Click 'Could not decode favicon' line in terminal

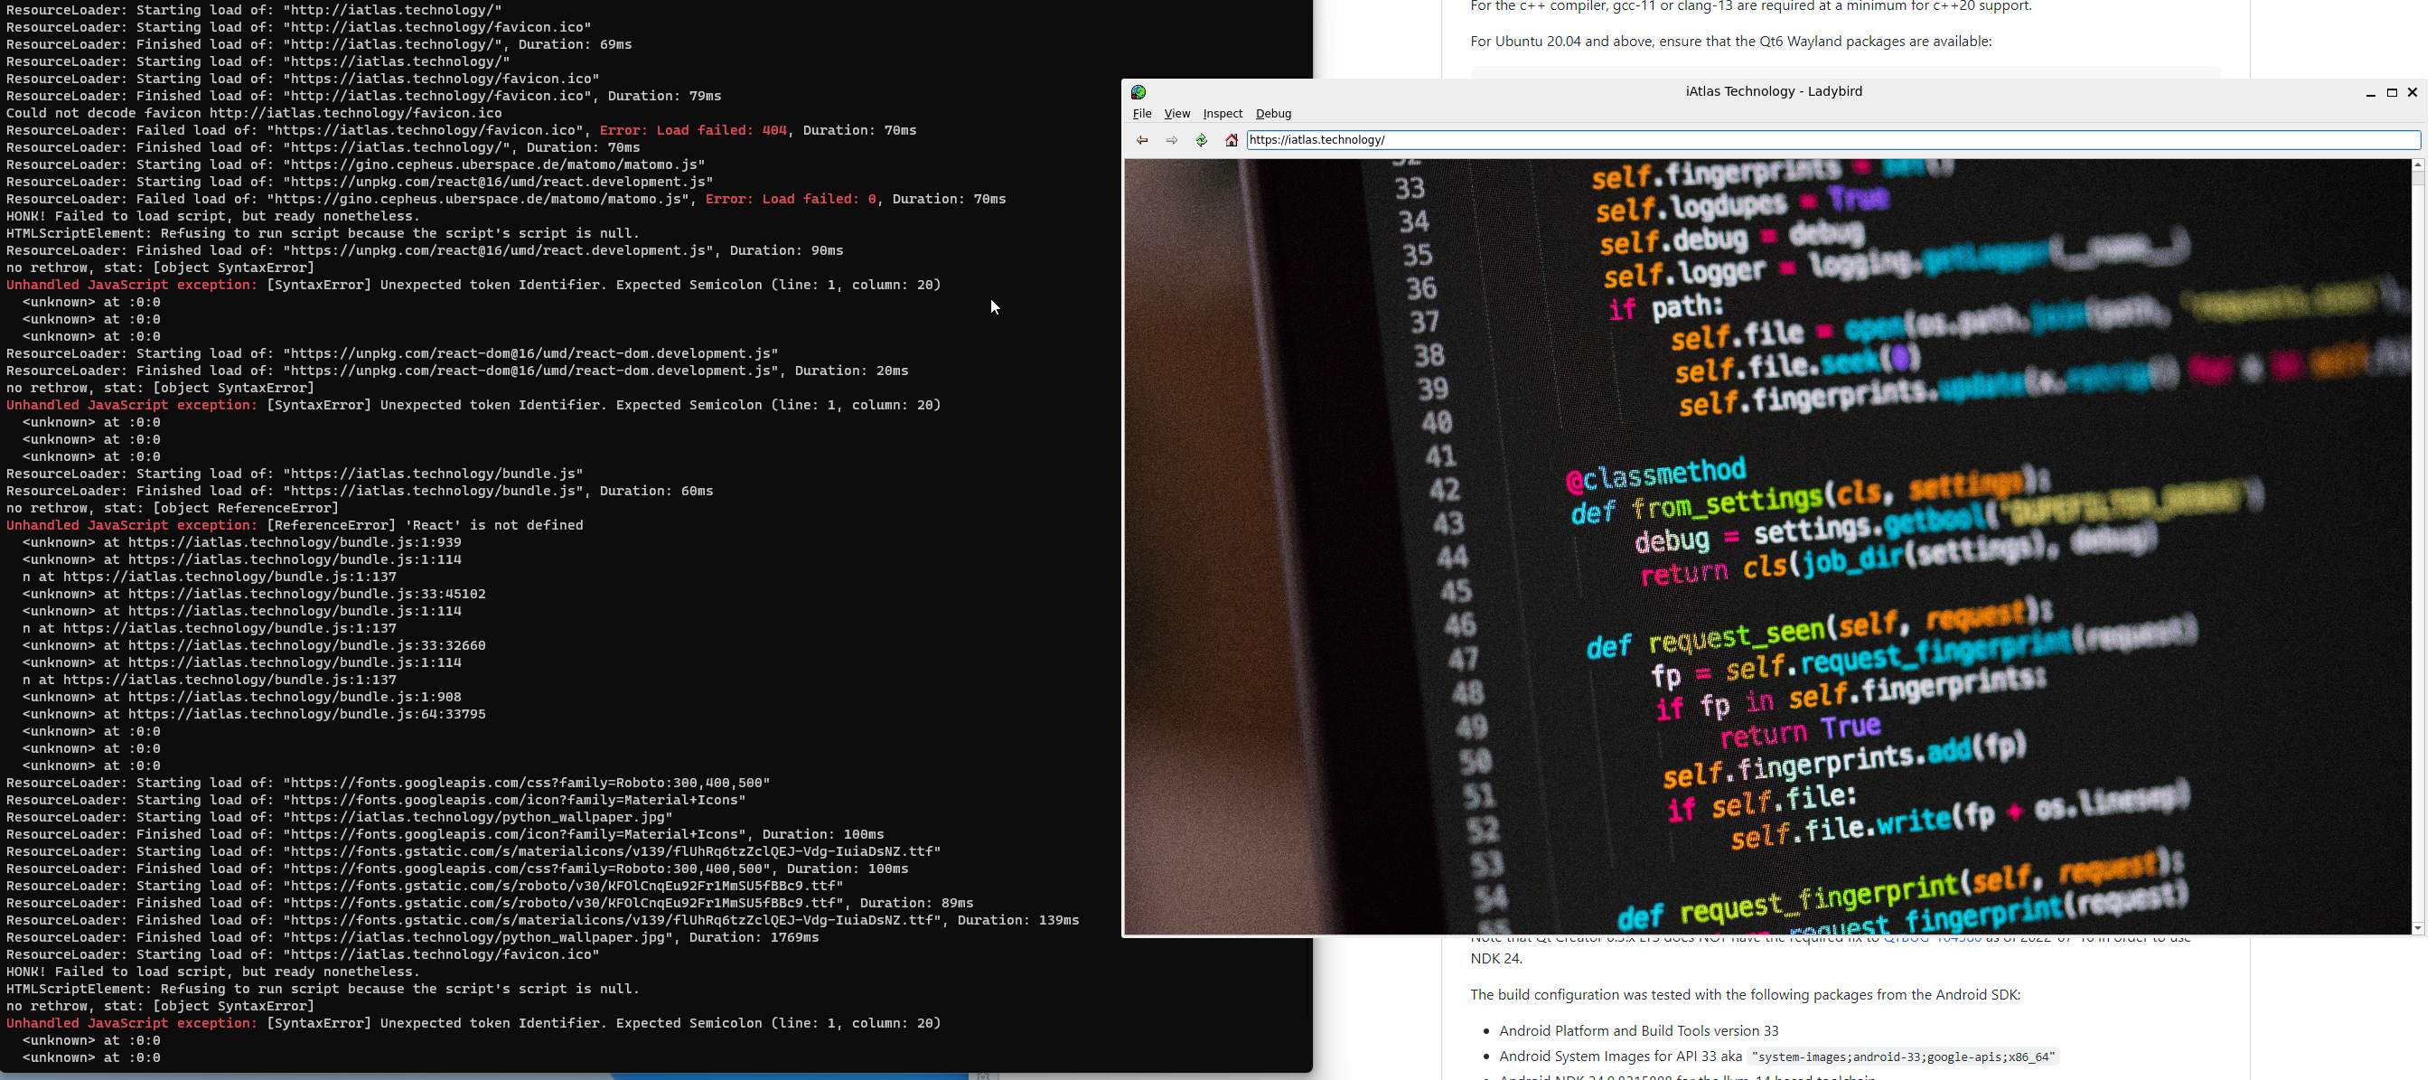(255, 114)
